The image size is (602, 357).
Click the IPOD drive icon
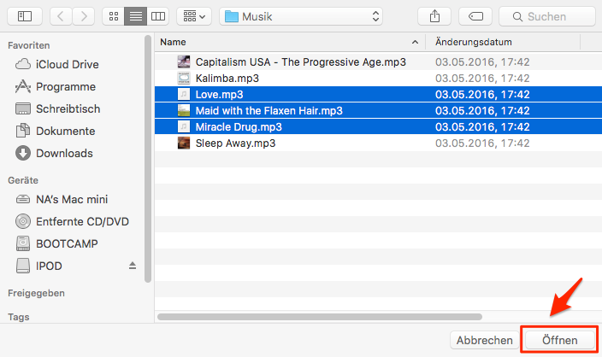point(23,266)
